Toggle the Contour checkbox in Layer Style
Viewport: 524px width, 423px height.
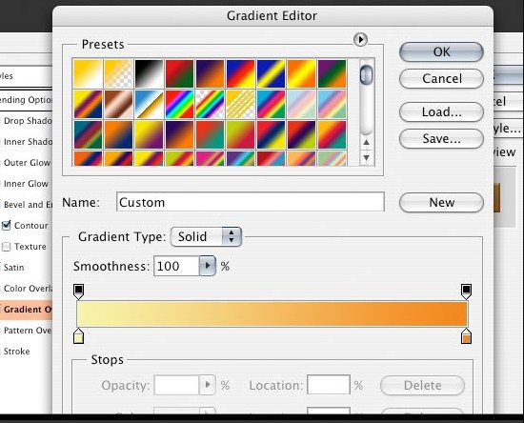point(7,226)
